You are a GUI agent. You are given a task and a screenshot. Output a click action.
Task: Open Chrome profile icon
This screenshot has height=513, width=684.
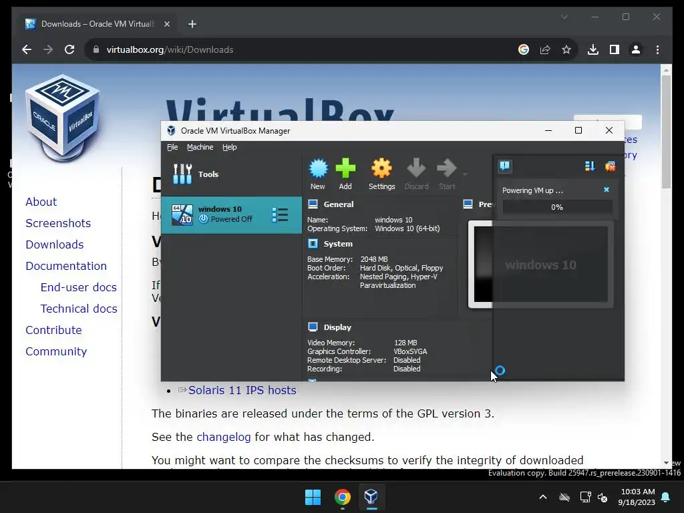(x=636, y=49)
